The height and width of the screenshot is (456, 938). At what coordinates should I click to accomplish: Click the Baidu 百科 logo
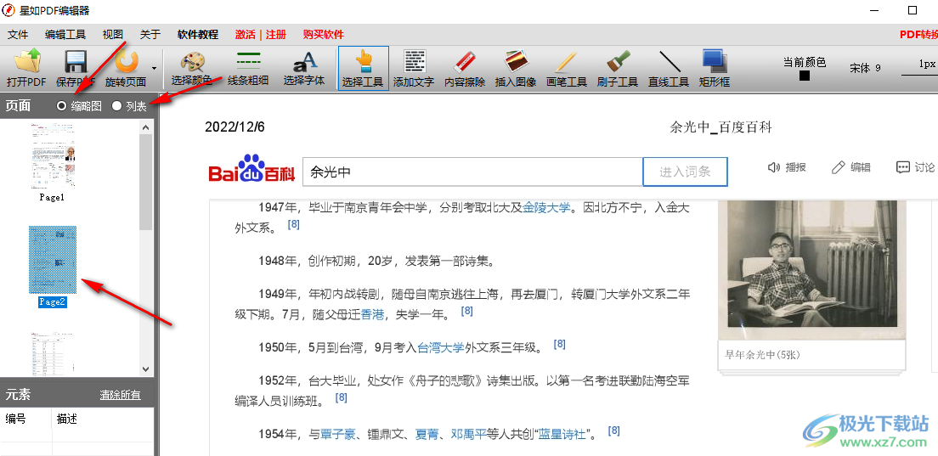[252, 170]
